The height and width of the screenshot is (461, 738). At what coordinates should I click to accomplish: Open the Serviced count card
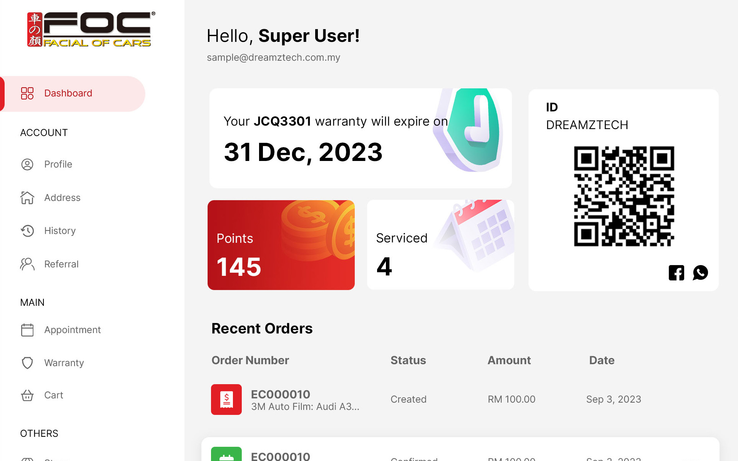(440, 245)
